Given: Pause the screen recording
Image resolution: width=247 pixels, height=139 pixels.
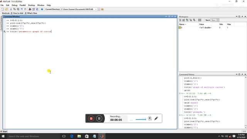Looking at the screenshot, I should coord(99,119).
